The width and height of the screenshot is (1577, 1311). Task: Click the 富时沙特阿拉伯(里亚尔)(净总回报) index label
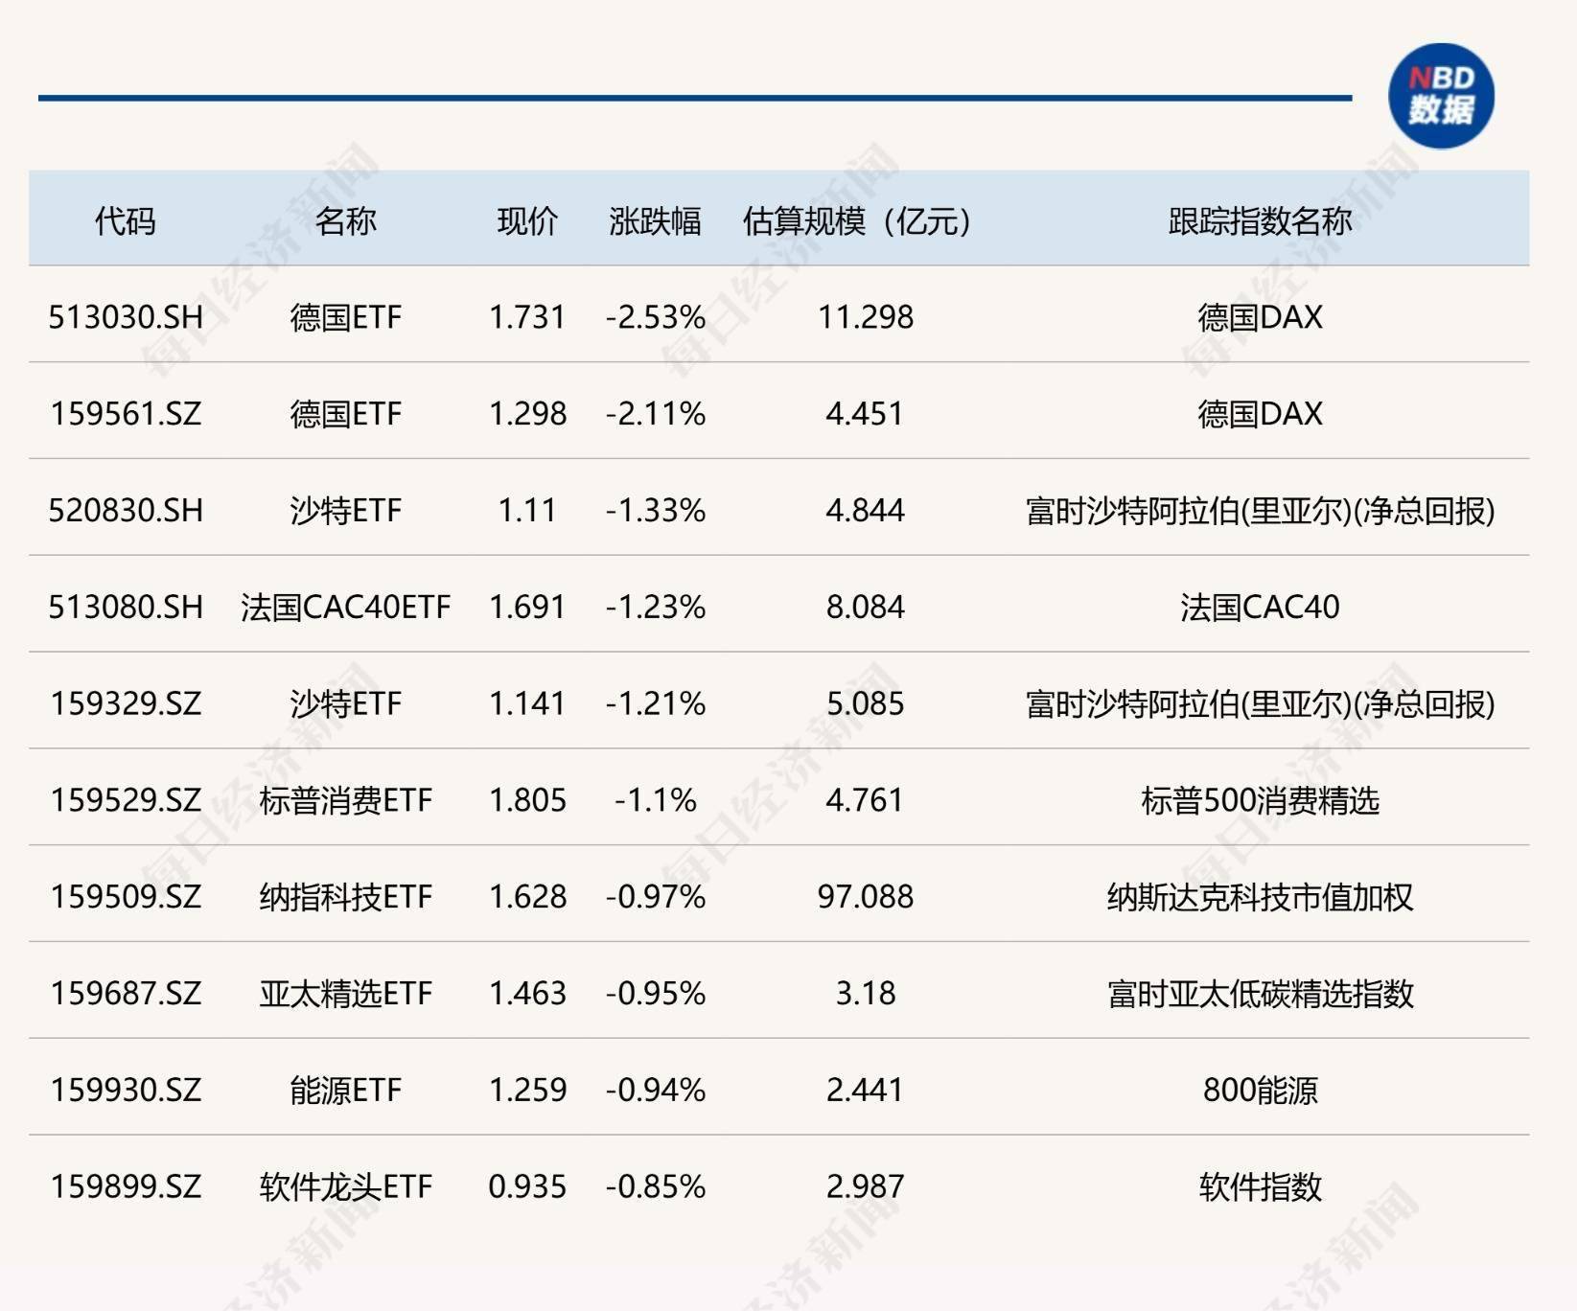tap(1259, 511)
